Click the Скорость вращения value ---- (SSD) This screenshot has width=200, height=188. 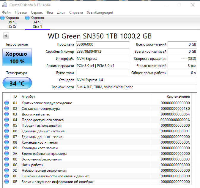[x=182, y=59]
